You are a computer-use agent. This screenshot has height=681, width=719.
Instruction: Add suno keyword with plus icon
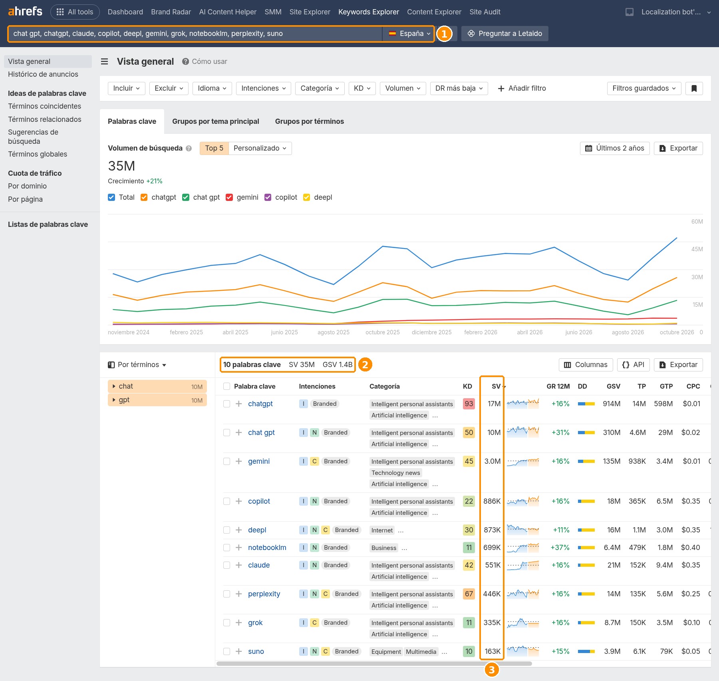pos(239,651)
